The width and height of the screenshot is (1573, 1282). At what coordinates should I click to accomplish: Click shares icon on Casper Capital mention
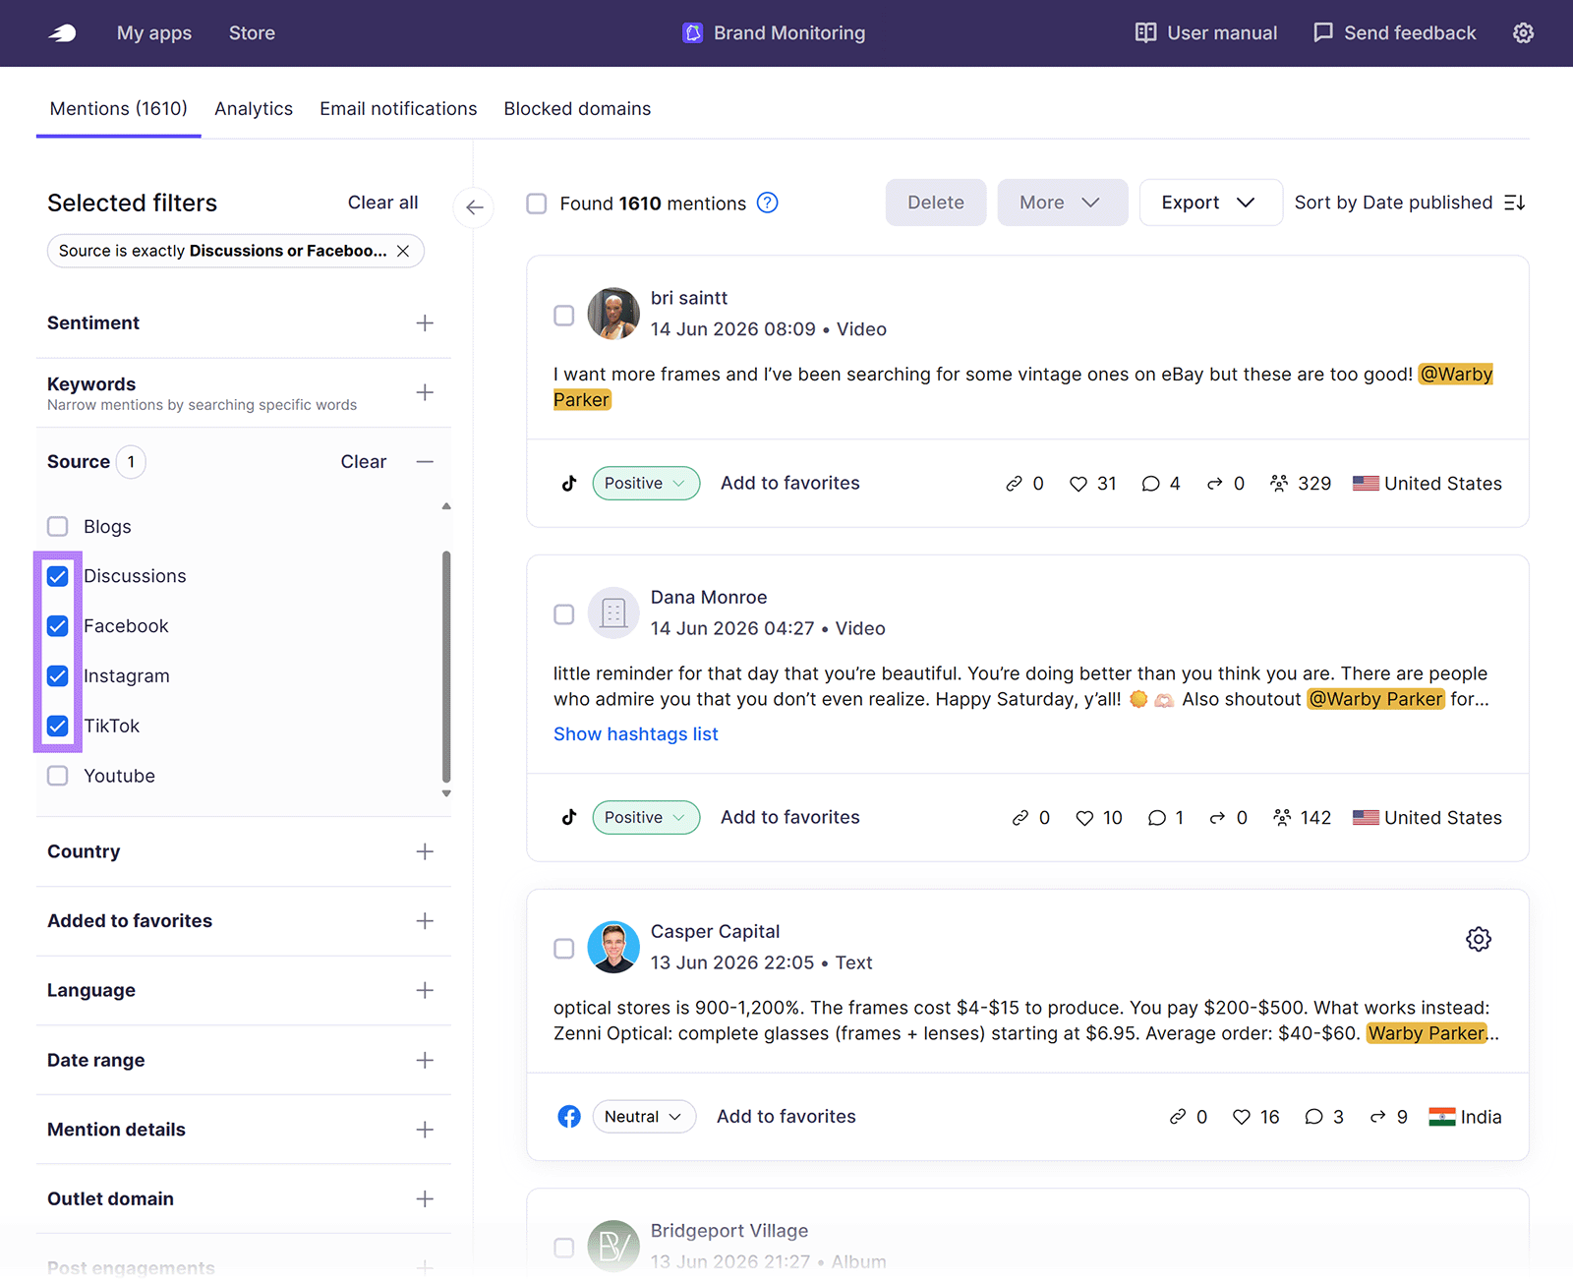point(1377,1117)
